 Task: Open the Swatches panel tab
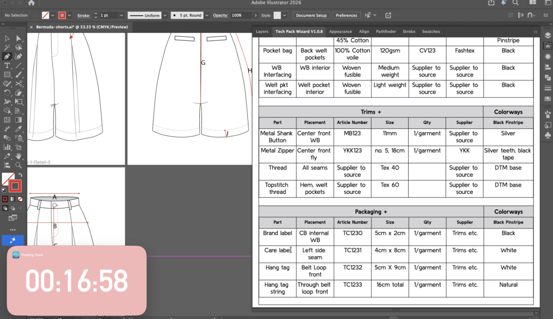[430, 32]
